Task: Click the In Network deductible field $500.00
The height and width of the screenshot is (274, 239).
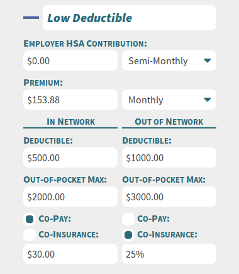Action: point(70,157)
